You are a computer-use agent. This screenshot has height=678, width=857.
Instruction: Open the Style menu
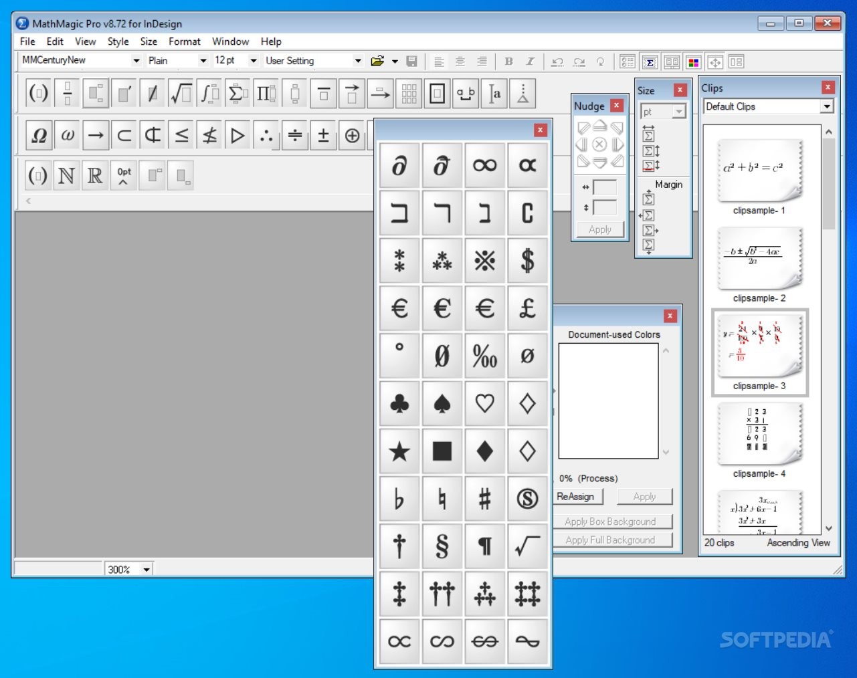click(118, 41)
